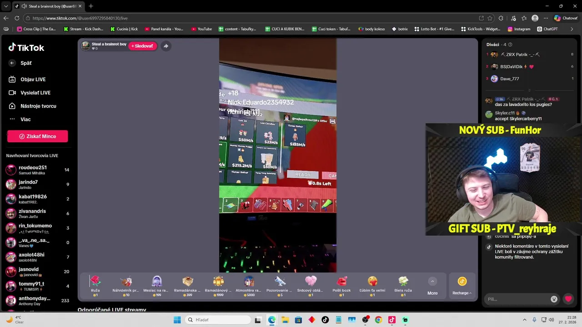Send a like with the heart button

(x=568, y=299)
